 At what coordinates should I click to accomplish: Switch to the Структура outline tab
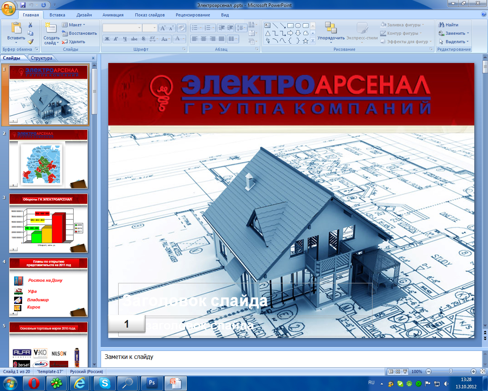pos(42,58)
